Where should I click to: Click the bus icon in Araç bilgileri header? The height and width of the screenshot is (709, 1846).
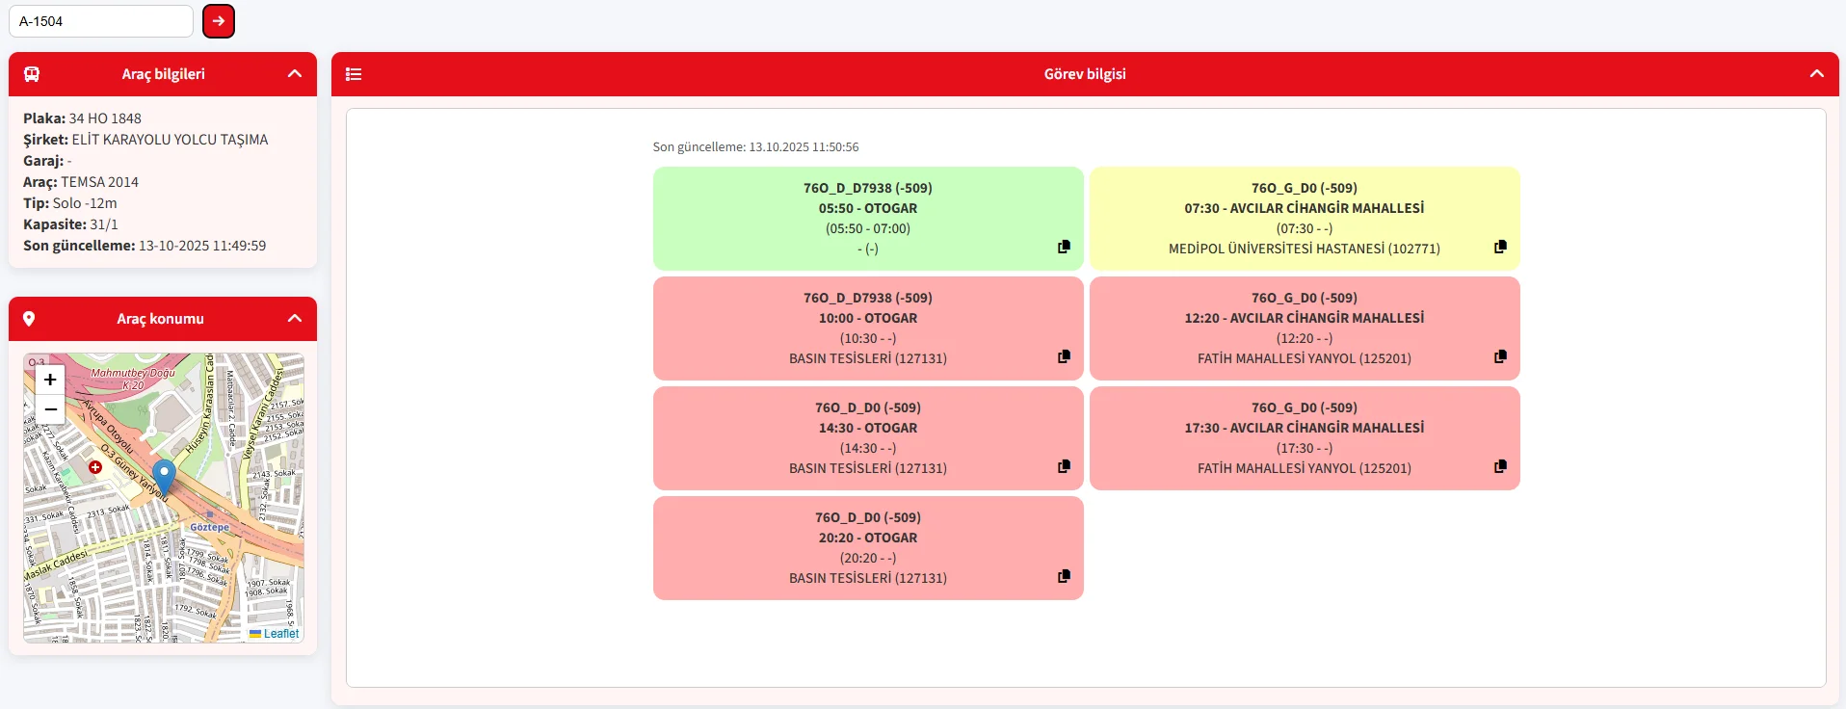coord(32,74)
